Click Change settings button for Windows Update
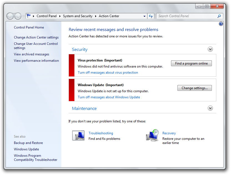Image resolution: width=231 pixels, height=175 pixels. click(194, 88)
